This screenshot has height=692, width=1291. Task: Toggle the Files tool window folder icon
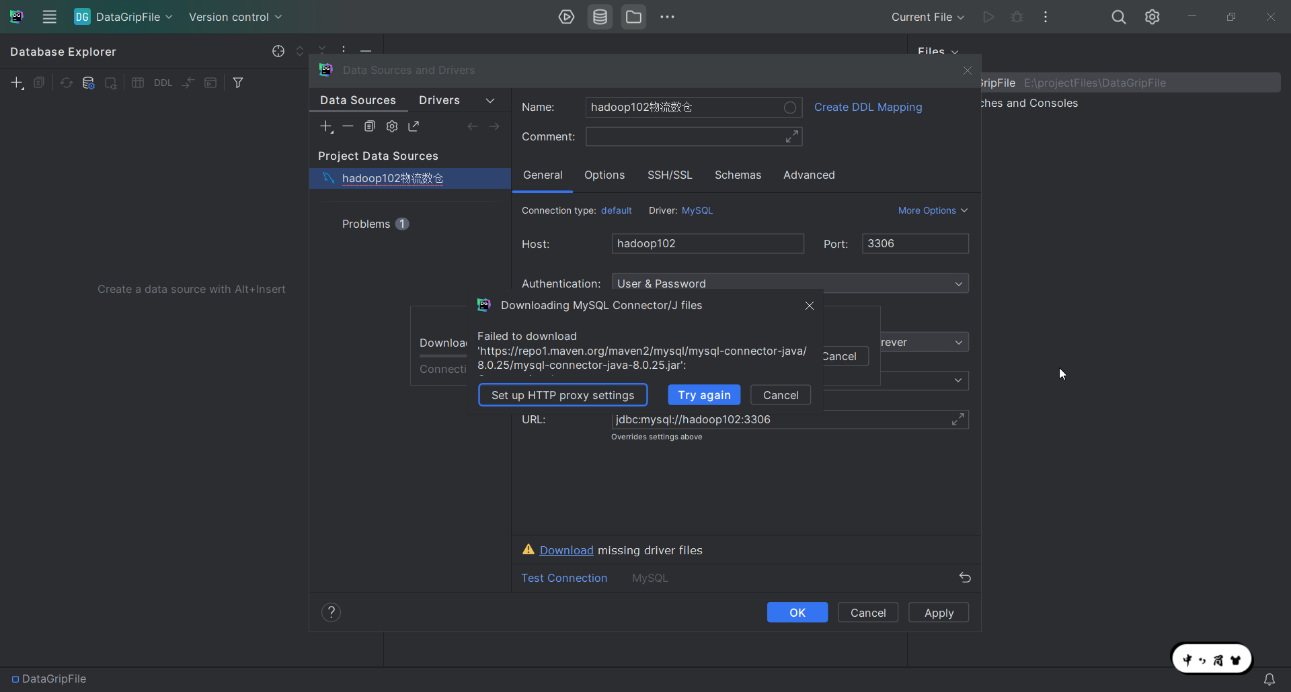pos(633,17)
